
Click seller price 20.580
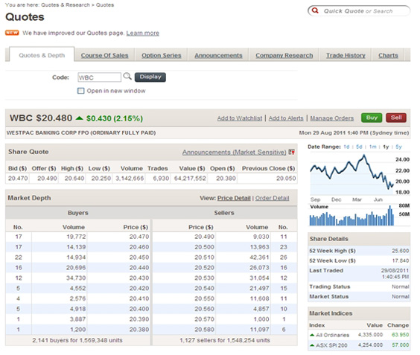[x=204, y=330]
